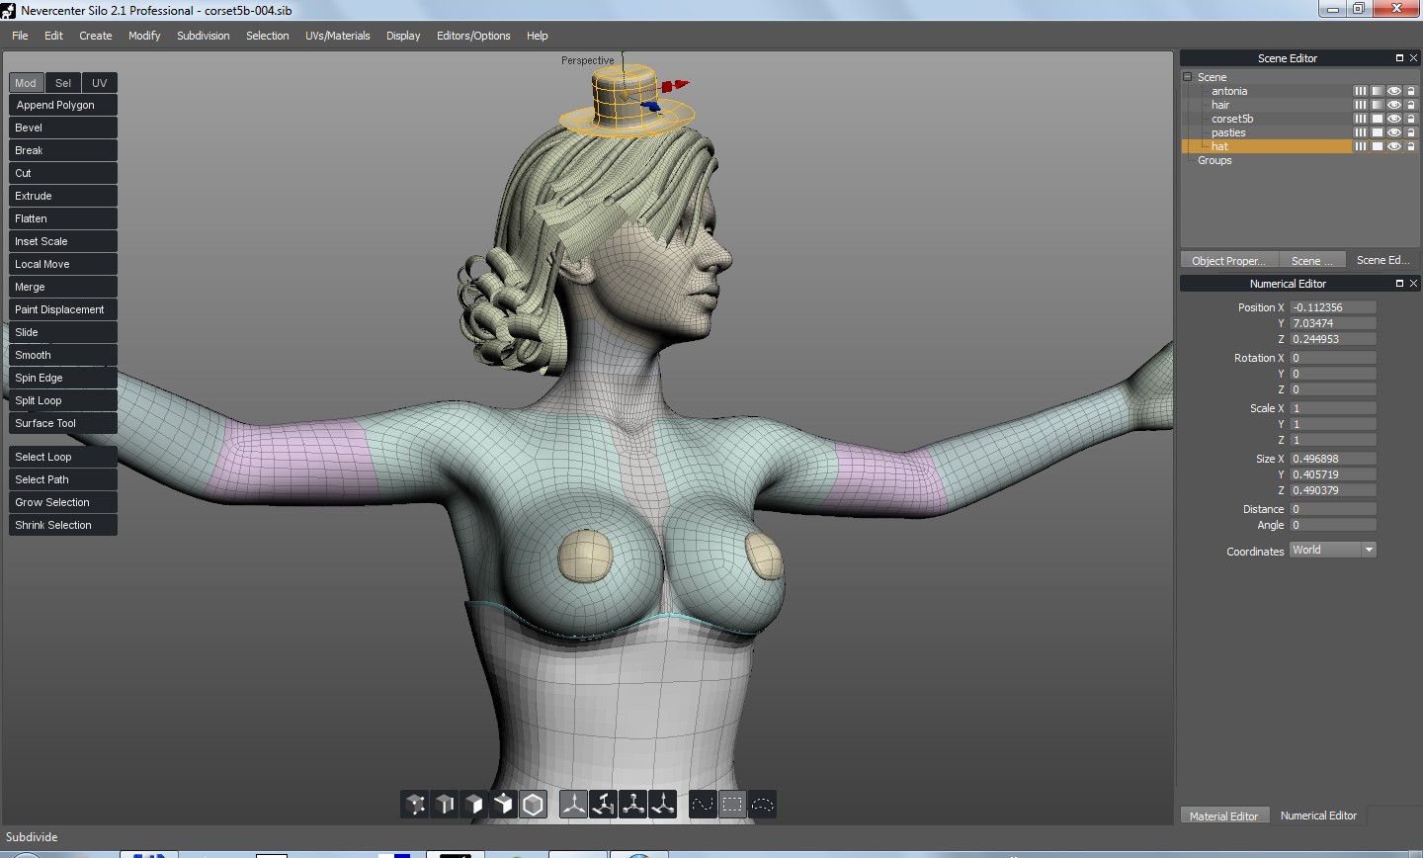Change the pasties display color swatch
Image resolution: width=1423 pixels, height=858 pixels.
(x=1377, y=132)
